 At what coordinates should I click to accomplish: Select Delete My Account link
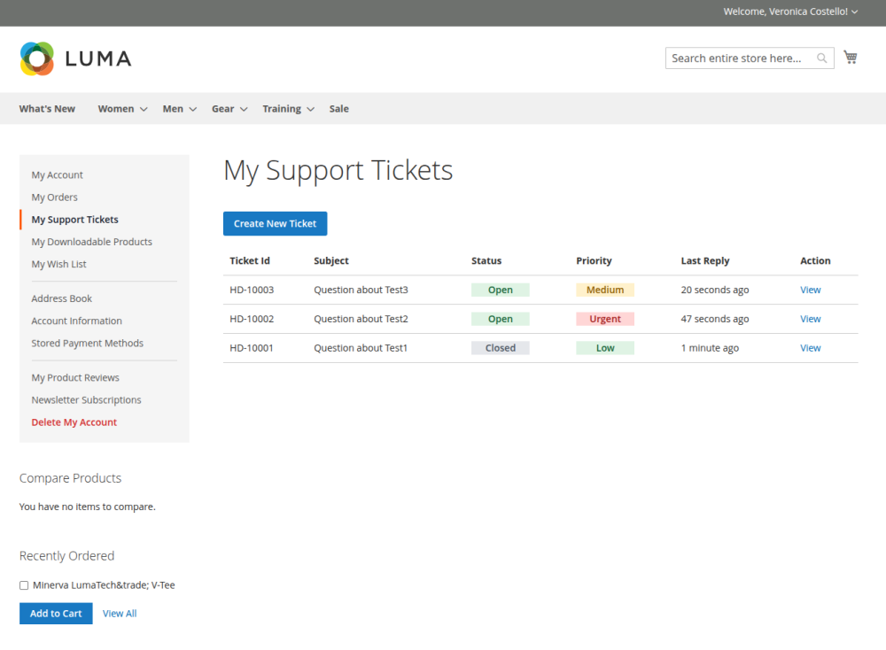click(74, 422)
